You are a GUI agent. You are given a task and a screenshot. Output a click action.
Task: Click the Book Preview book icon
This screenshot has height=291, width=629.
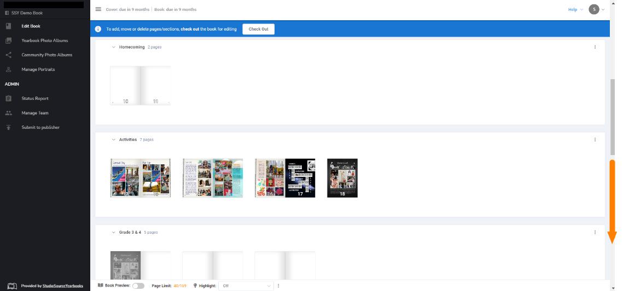coord(101,286)
